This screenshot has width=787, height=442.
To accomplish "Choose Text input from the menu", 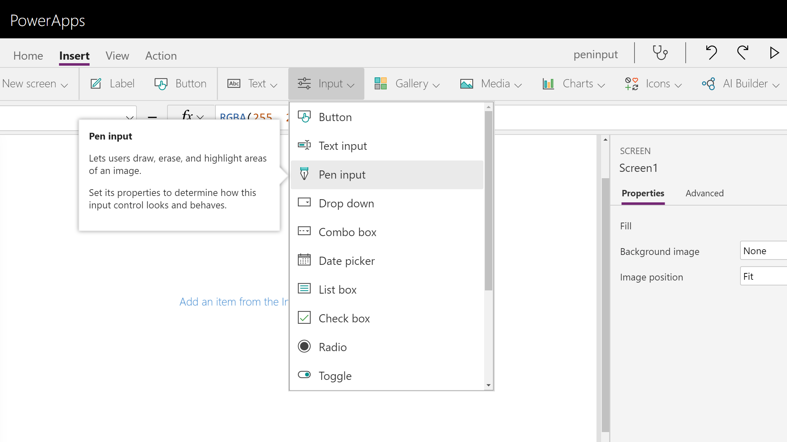I will coord(387,146).
